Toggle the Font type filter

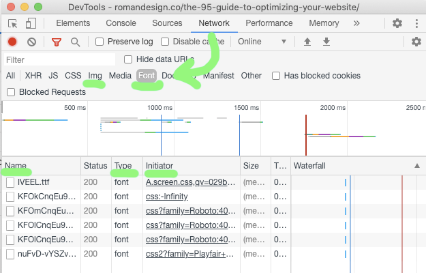(147, 76)
